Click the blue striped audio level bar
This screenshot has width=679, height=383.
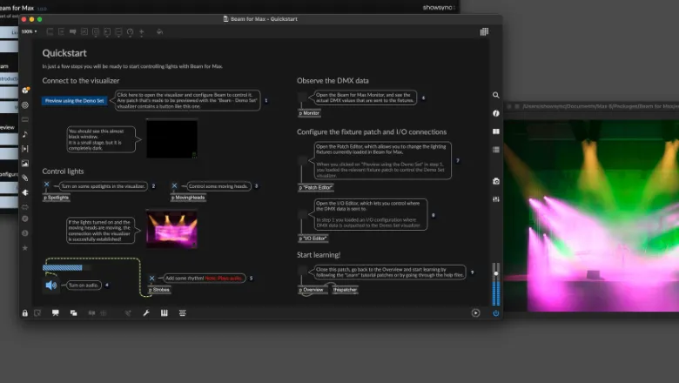[x=63, y=267]
